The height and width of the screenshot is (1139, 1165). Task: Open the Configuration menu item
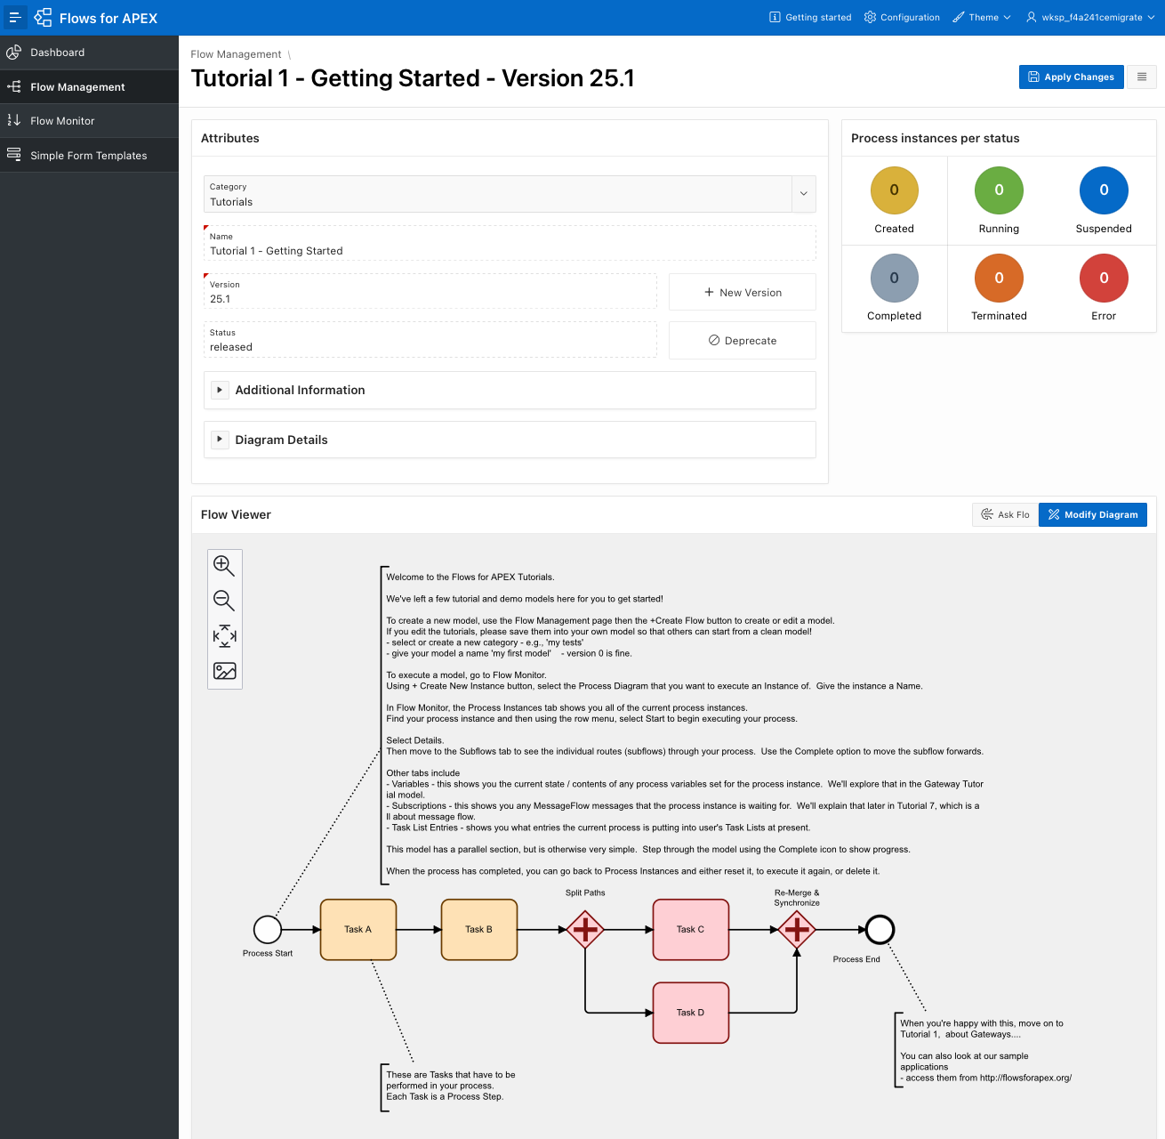click(902, 17)
